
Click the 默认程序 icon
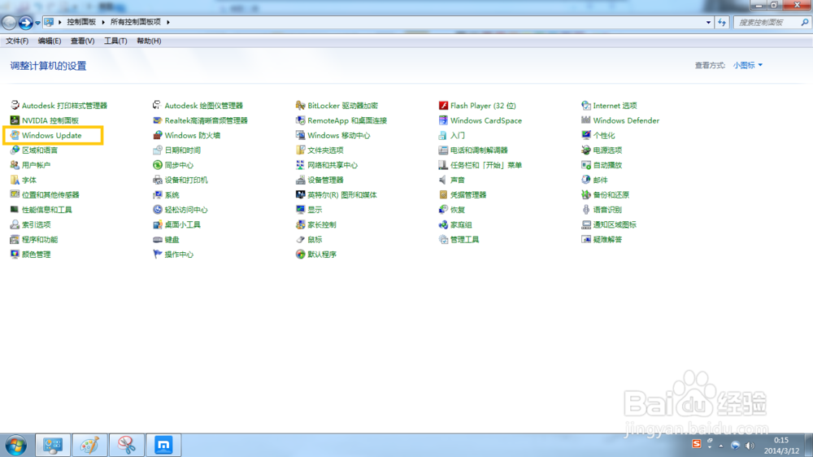(300, 255)
